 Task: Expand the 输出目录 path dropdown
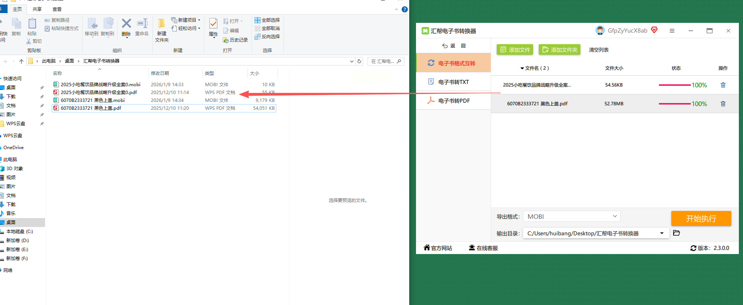click(x=662, y=233)
